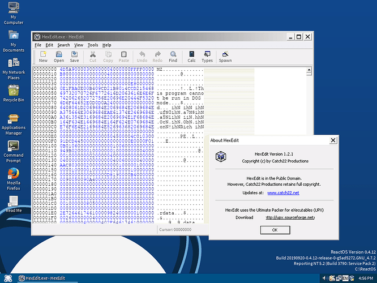
Task: Click HexEdit title bar application icon
Action: pos(37,37)
